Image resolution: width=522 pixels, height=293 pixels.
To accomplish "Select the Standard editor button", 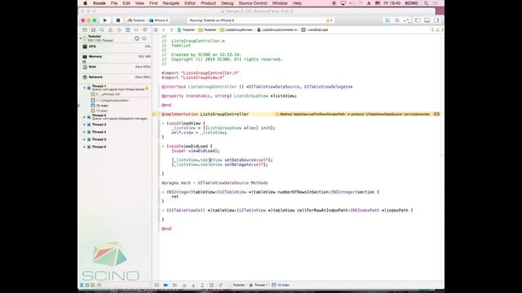I will point(388,20).
